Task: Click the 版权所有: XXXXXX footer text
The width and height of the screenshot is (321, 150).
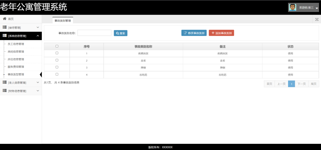Action: (160, 147)
